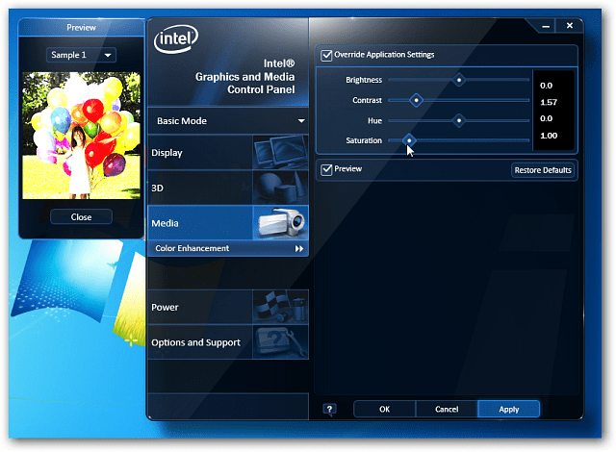
Task: Click the Apply button
Action: tap(509, 410)
